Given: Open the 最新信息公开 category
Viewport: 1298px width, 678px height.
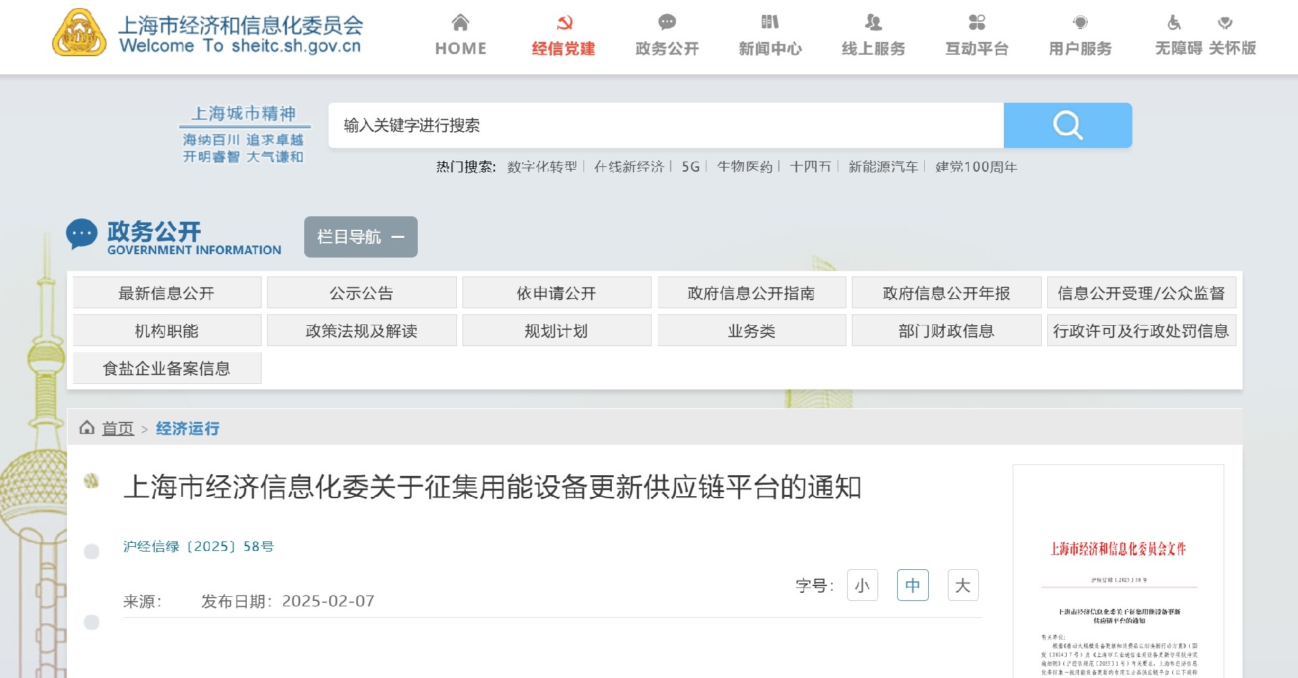Looking at the screenshot, I should [x=166, y=293].
